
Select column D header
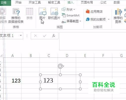point(67,56)
